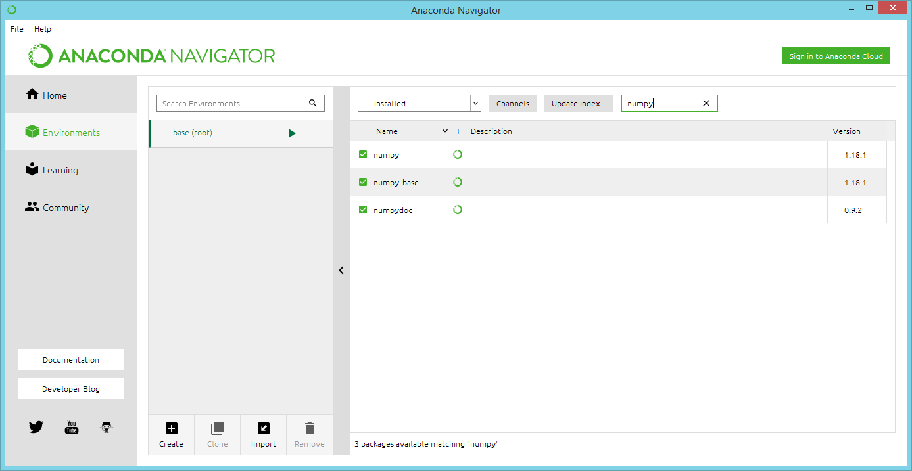Click the Anaconda title bar icon
The image size is (912, 471).
(x=11, y=10)
